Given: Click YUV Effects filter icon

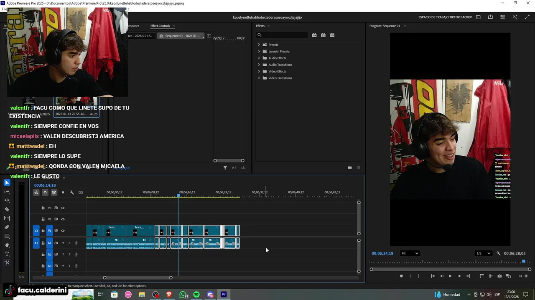Looking at the screenshot, I should [x=332, y=35].
